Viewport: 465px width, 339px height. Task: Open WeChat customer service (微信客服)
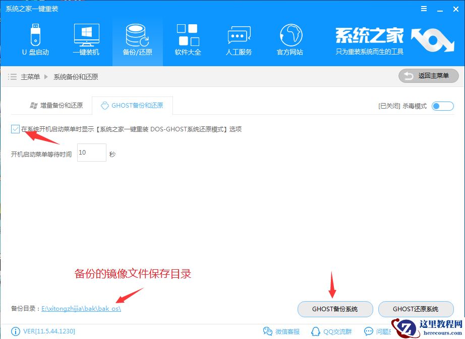[282, 331]
